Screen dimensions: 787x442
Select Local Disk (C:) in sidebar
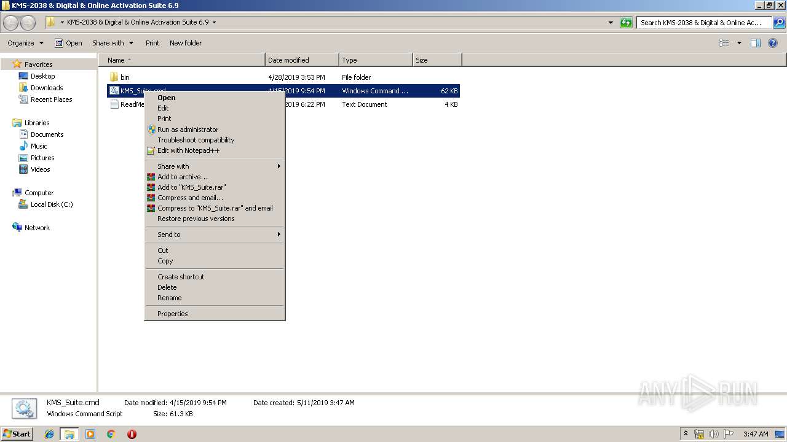click(x=52, y=204)
